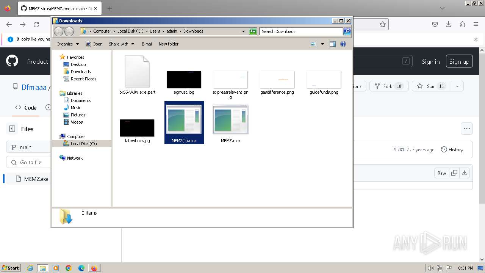485x273 pixels.
Task: Open the Documents library
Action: click(x=81, y=100)
